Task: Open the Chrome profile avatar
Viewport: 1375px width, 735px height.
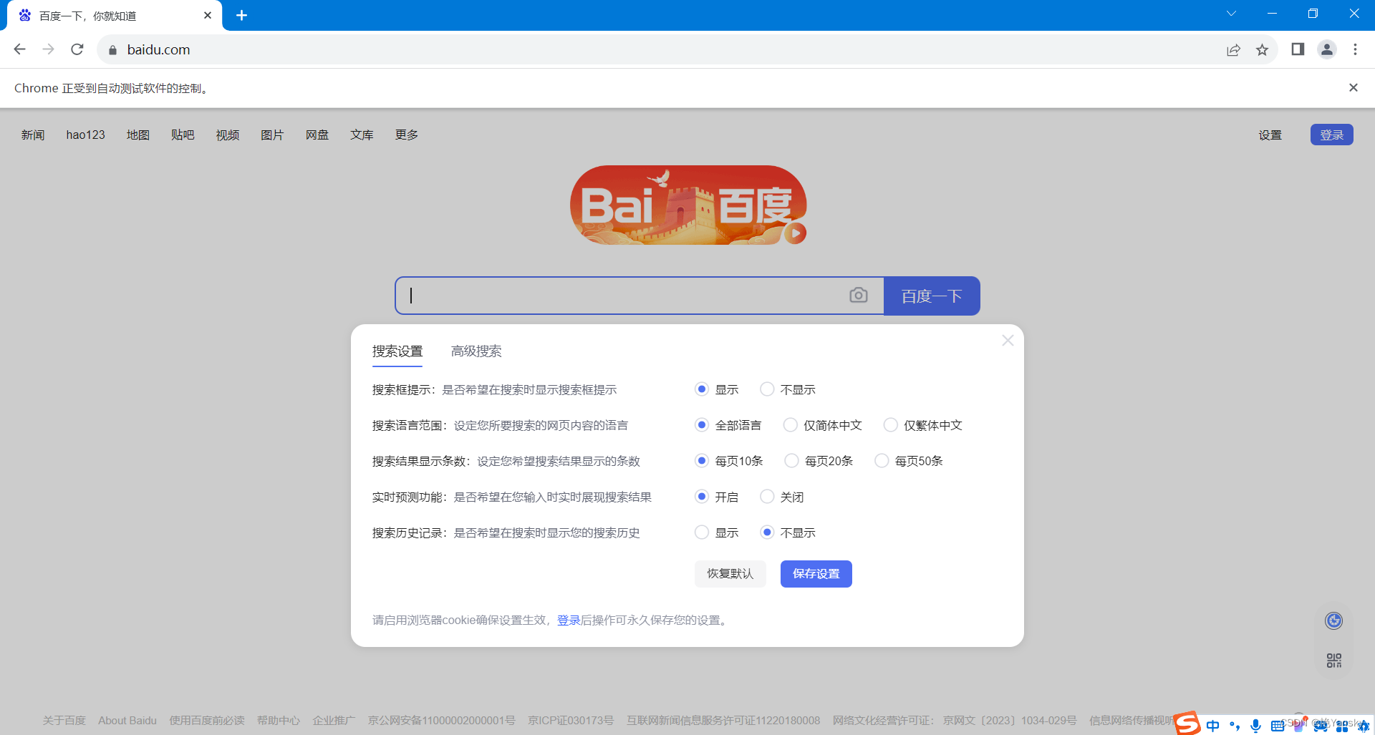Action: click(x=1327, y=49)
